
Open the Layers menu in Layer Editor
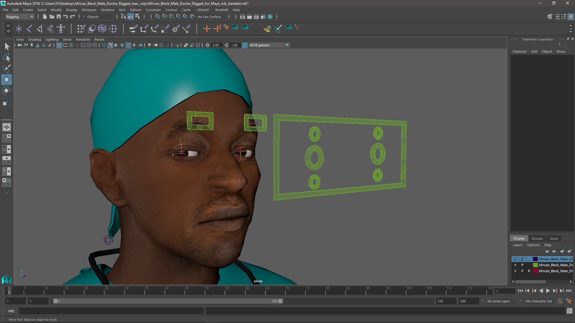pyautogui.click(x=517, y=245)
